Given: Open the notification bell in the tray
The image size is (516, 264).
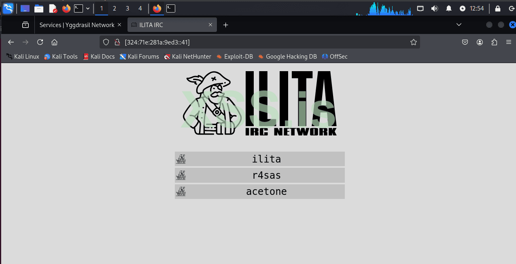Looking at the screenshot, I should pos(448,8).
